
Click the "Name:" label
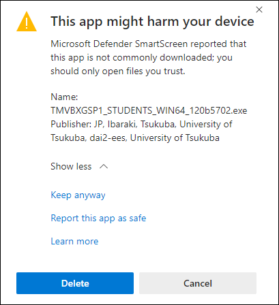pos(64,97)
